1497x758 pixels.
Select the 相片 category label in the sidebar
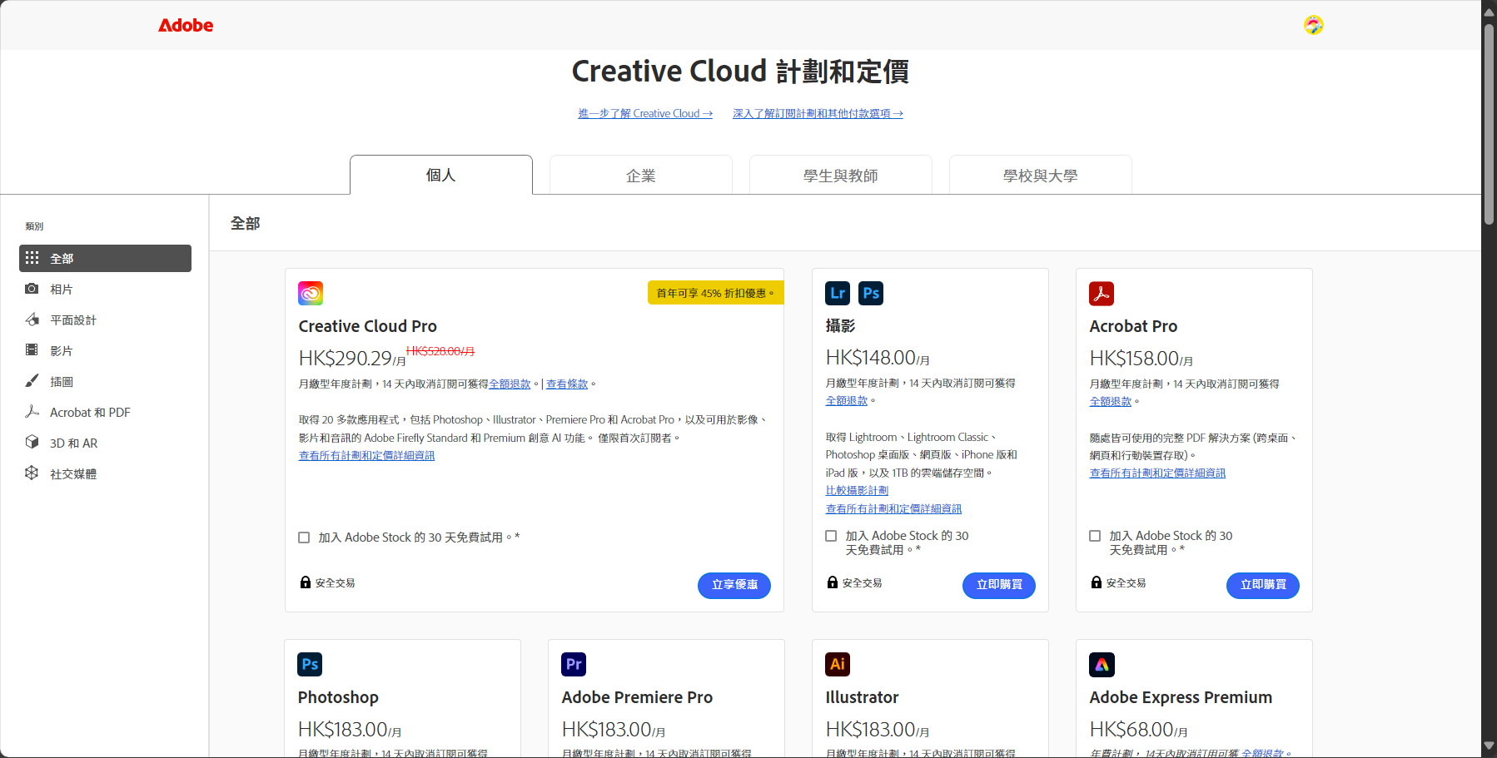[x=62, y=290]
